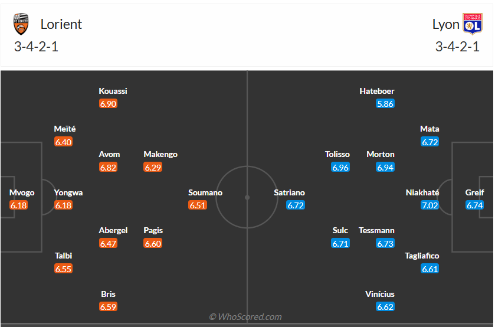Click goalkeeper Mvogo's player name
The image size is (495, 327).
22,192
